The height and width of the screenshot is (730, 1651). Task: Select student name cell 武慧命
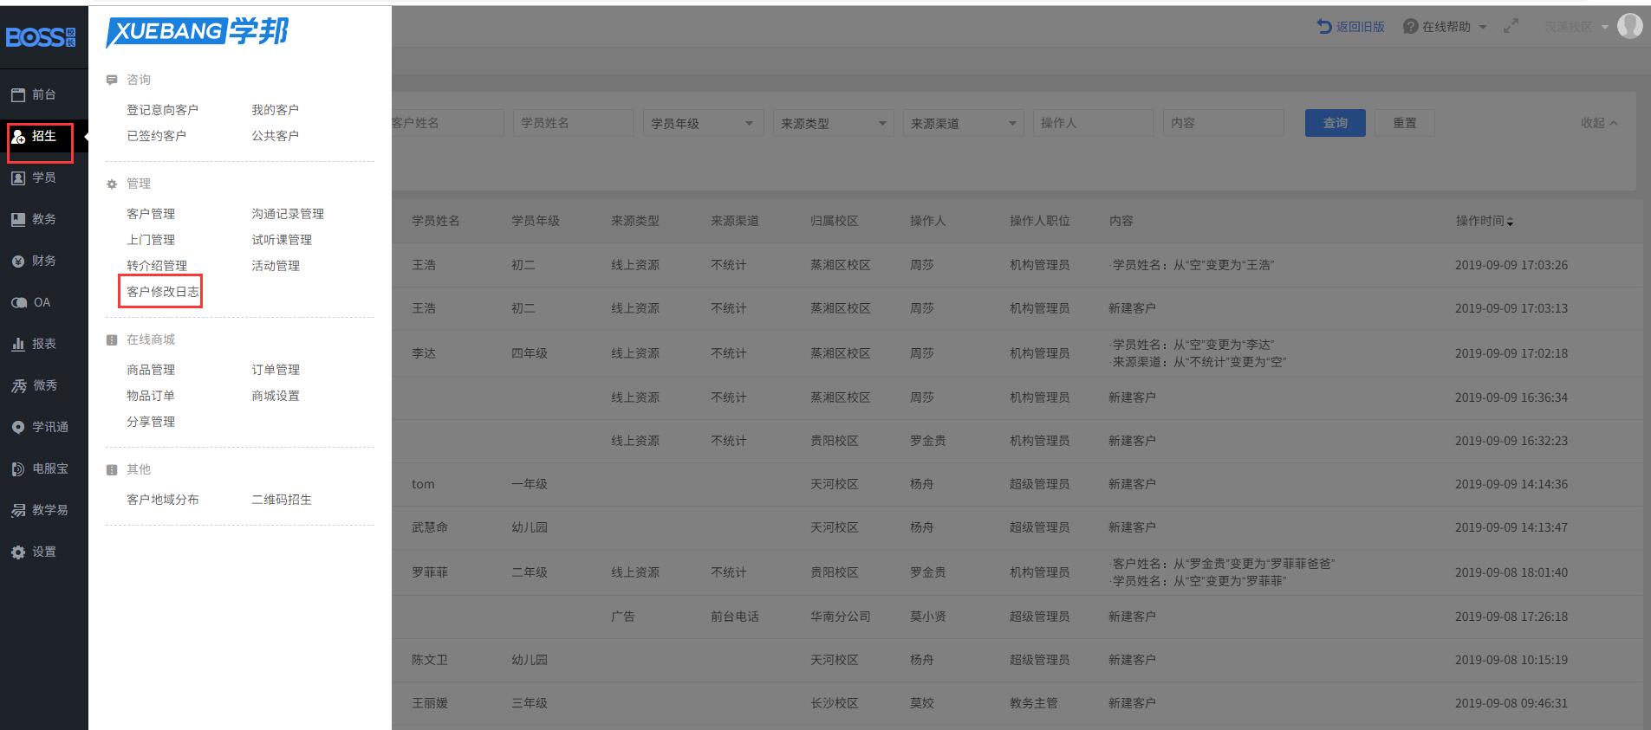point(430,527)
